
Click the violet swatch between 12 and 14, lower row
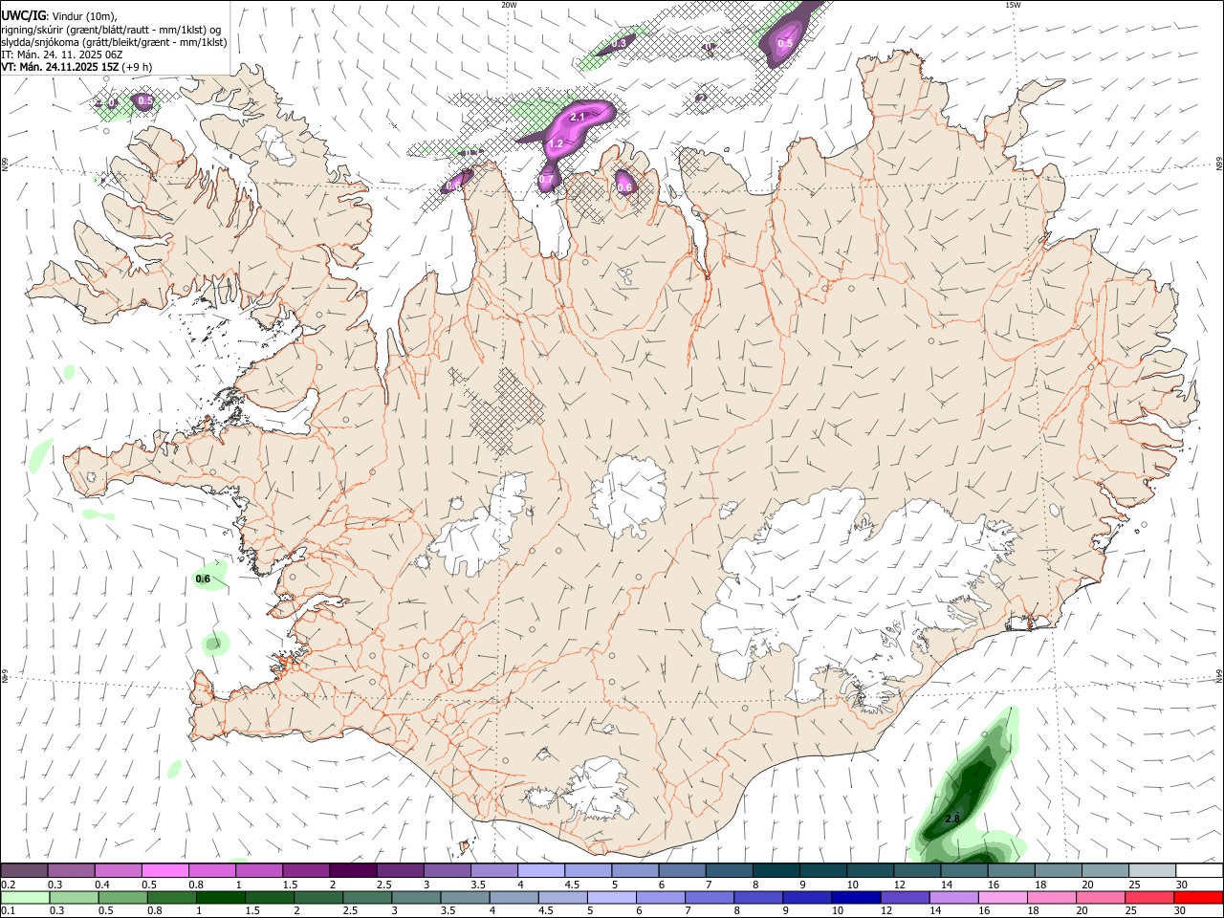tap(905, 898)
